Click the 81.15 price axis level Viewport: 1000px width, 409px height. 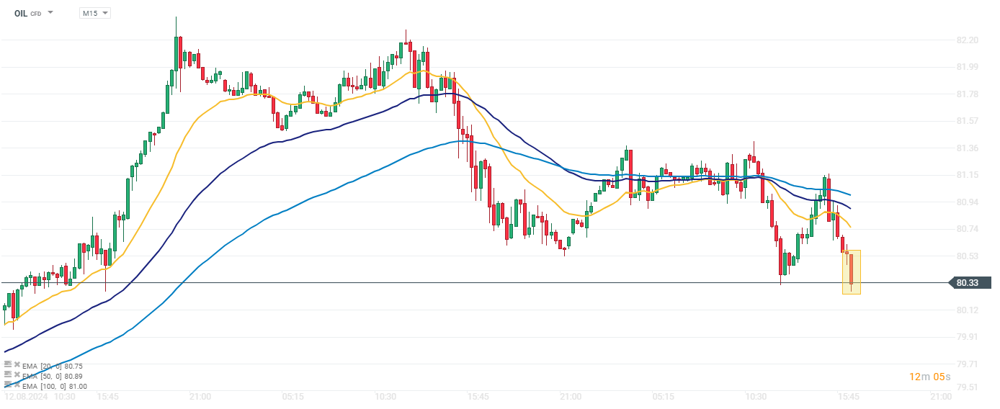pos(968,175)
